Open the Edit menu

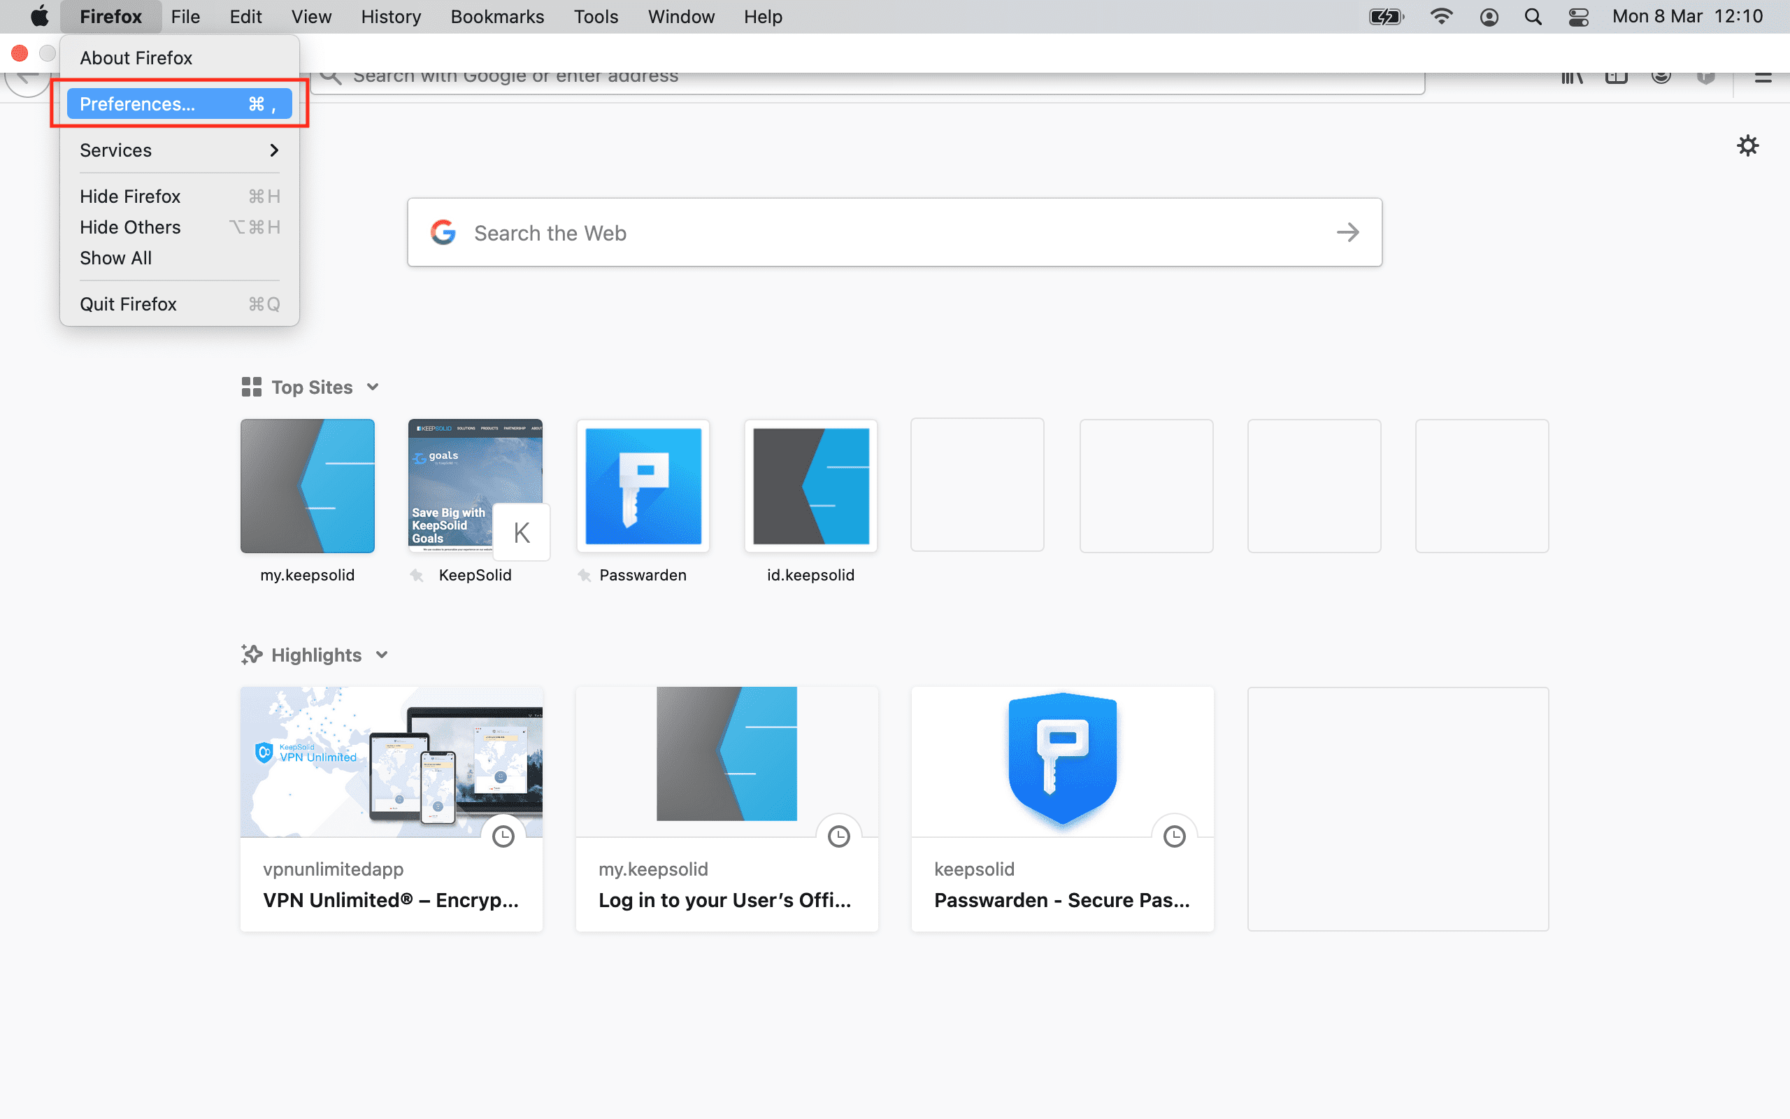[245, 16]
